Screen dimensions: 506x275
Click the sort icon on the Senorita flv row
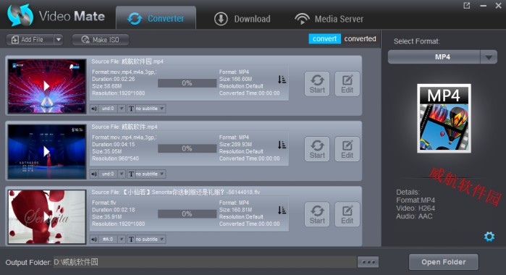[282, 210]
